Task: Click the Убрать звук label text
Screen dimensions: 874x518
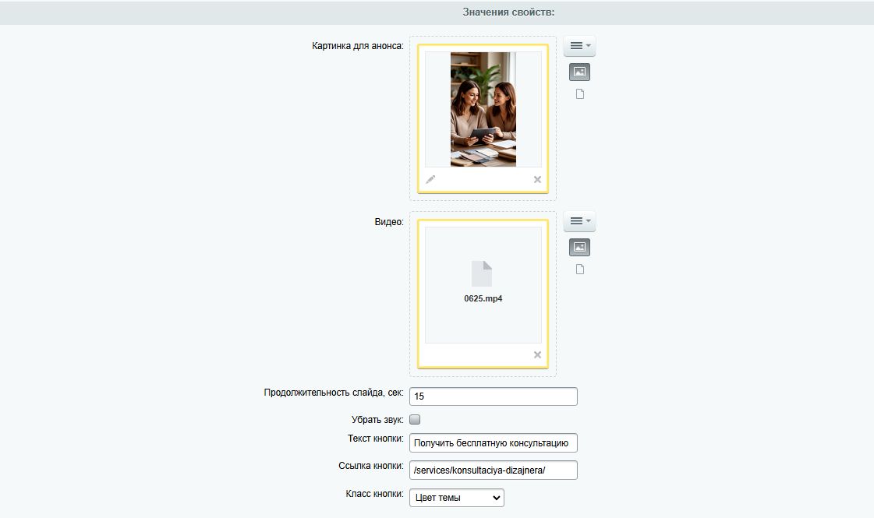Action: (377, 420)
